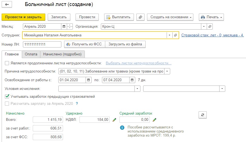The image size is (246, 142).
Task: Uncheck Учитывать заработок предыдущих страхователей
Action: pos(7,96)
